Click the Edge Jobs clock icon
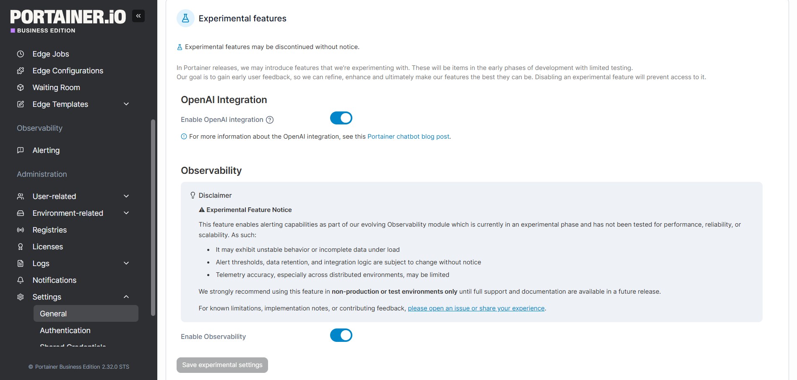 [20, 54]
